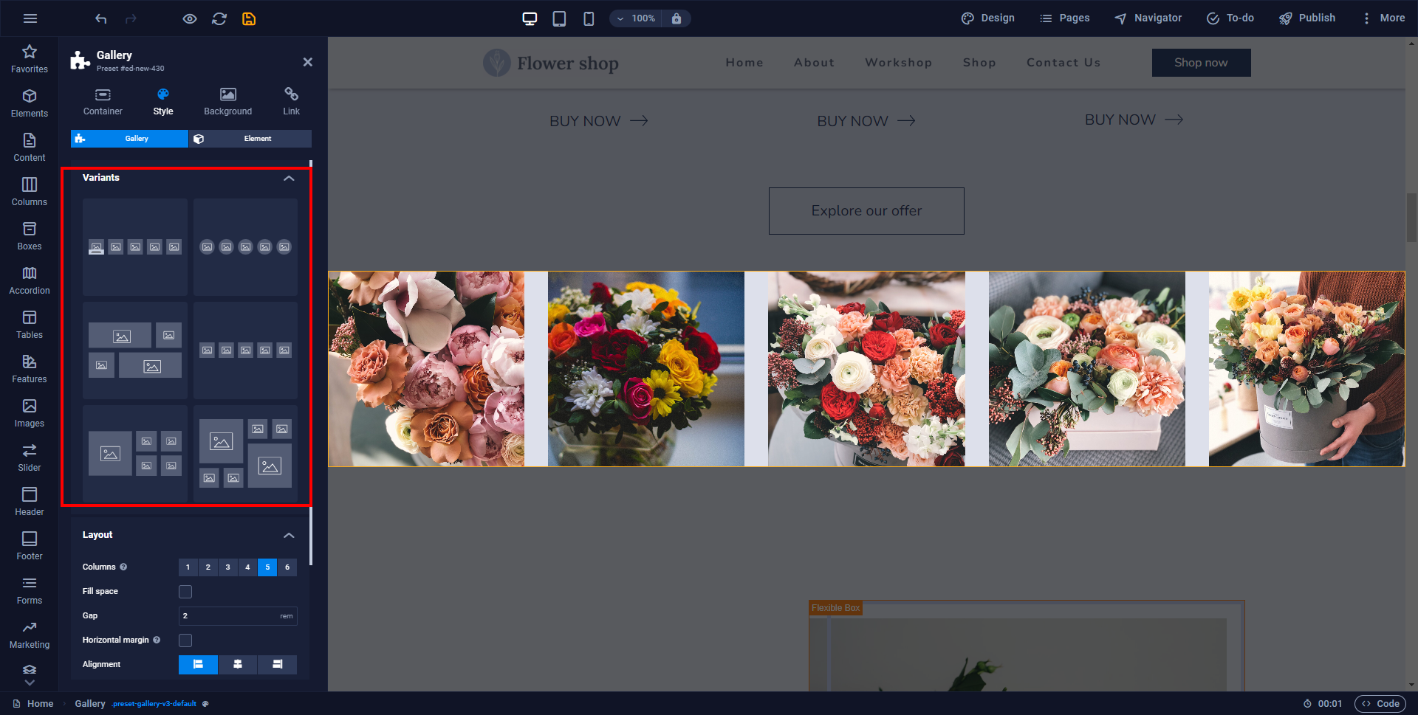Switch to tablet view icon
This screenshot has width=1418, height=715.
coord(559,18)
